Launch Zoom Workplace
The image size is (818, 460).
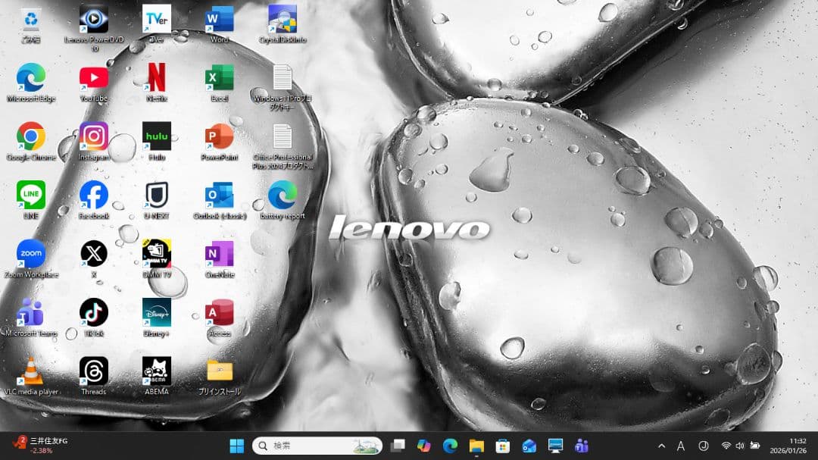pyautogui.click(x=30, y=254)
